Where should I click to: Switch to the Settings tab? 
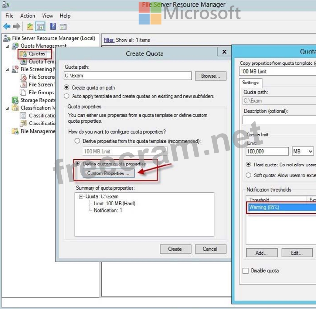tap(250, 83)
